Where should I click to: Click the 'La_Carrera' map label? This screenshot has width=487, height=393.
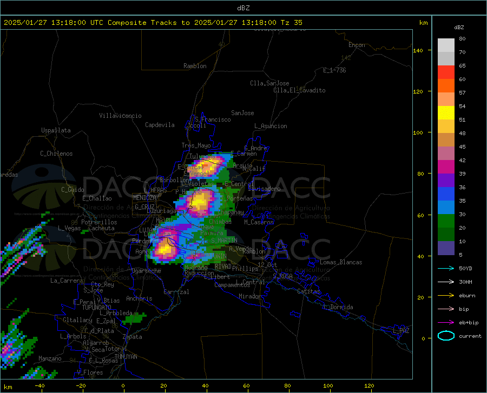point(67,281)
